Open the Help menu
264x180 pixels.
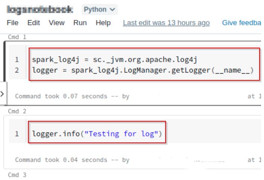point(103,23)
